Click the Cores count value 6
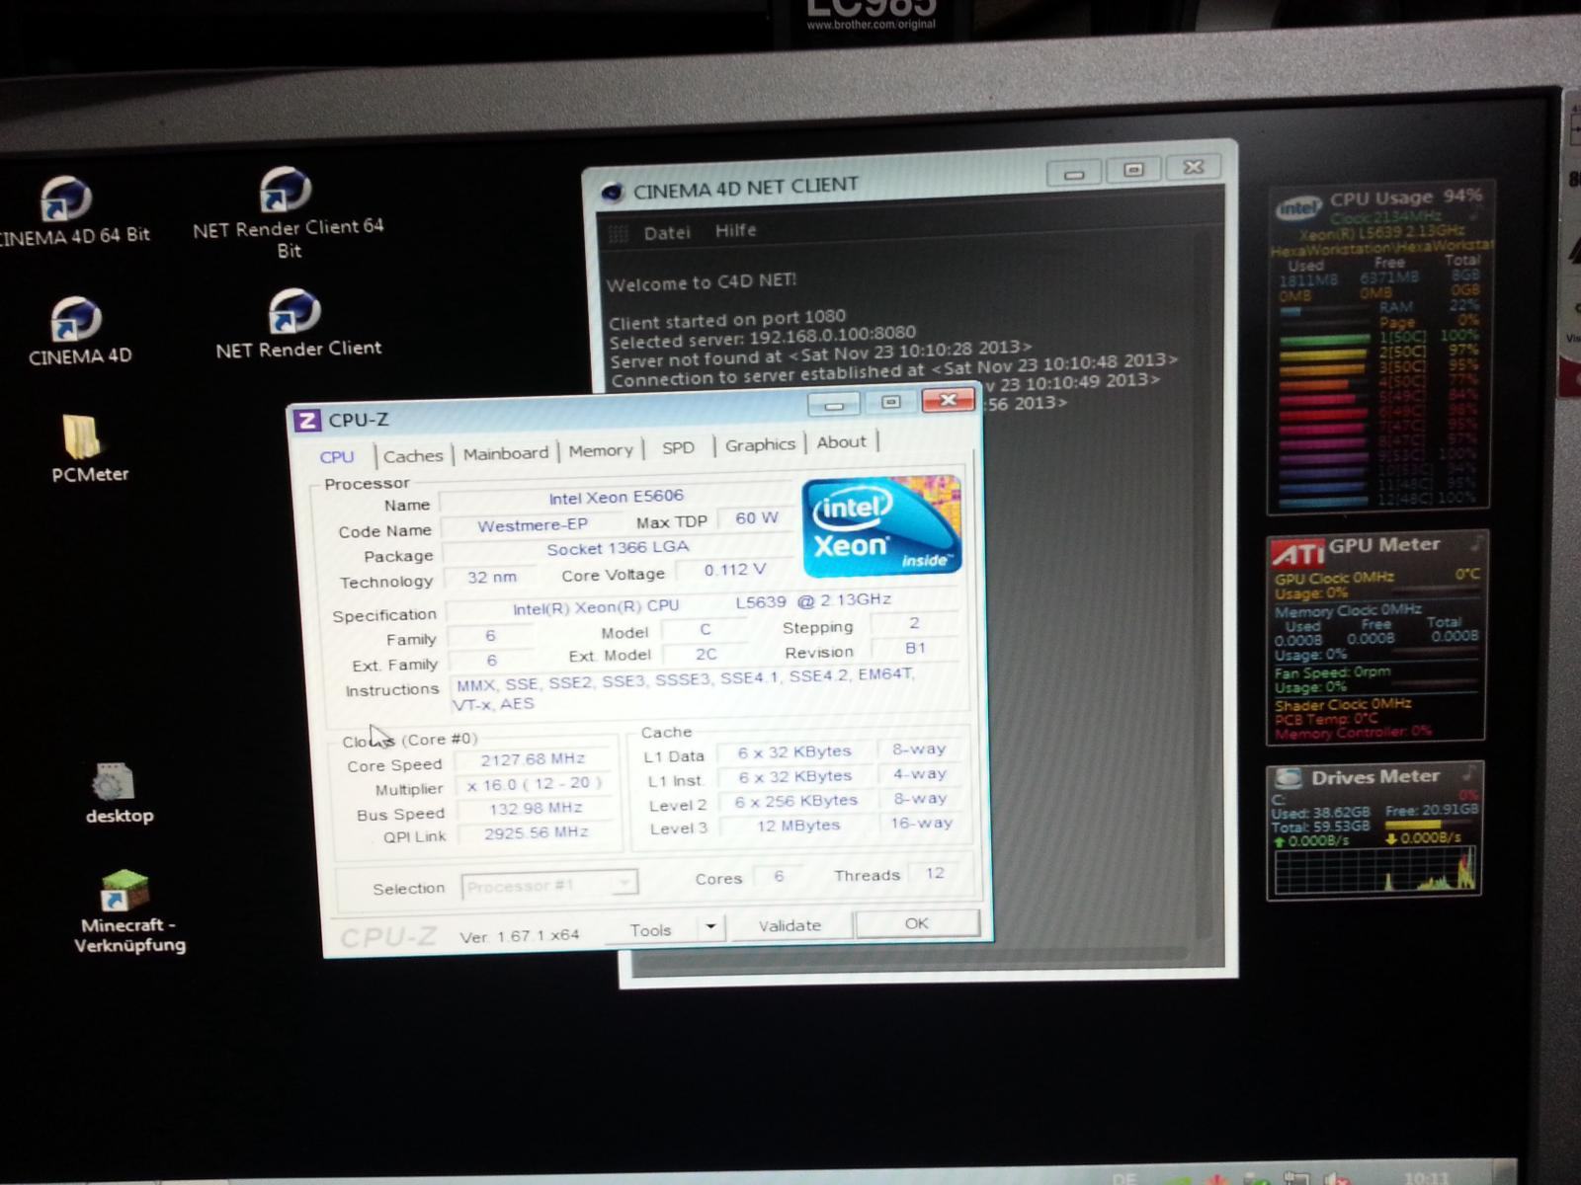The width and height of the screenshot is (1581, 1185). click(779, 877)
